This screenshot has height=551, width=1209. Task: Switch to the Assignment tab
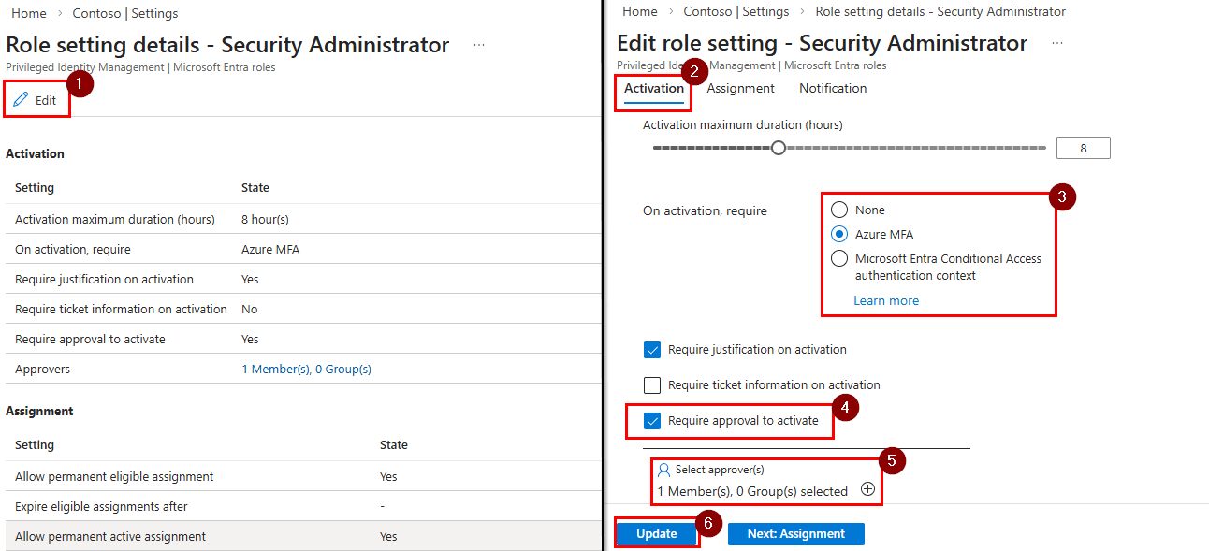point(740,88)
